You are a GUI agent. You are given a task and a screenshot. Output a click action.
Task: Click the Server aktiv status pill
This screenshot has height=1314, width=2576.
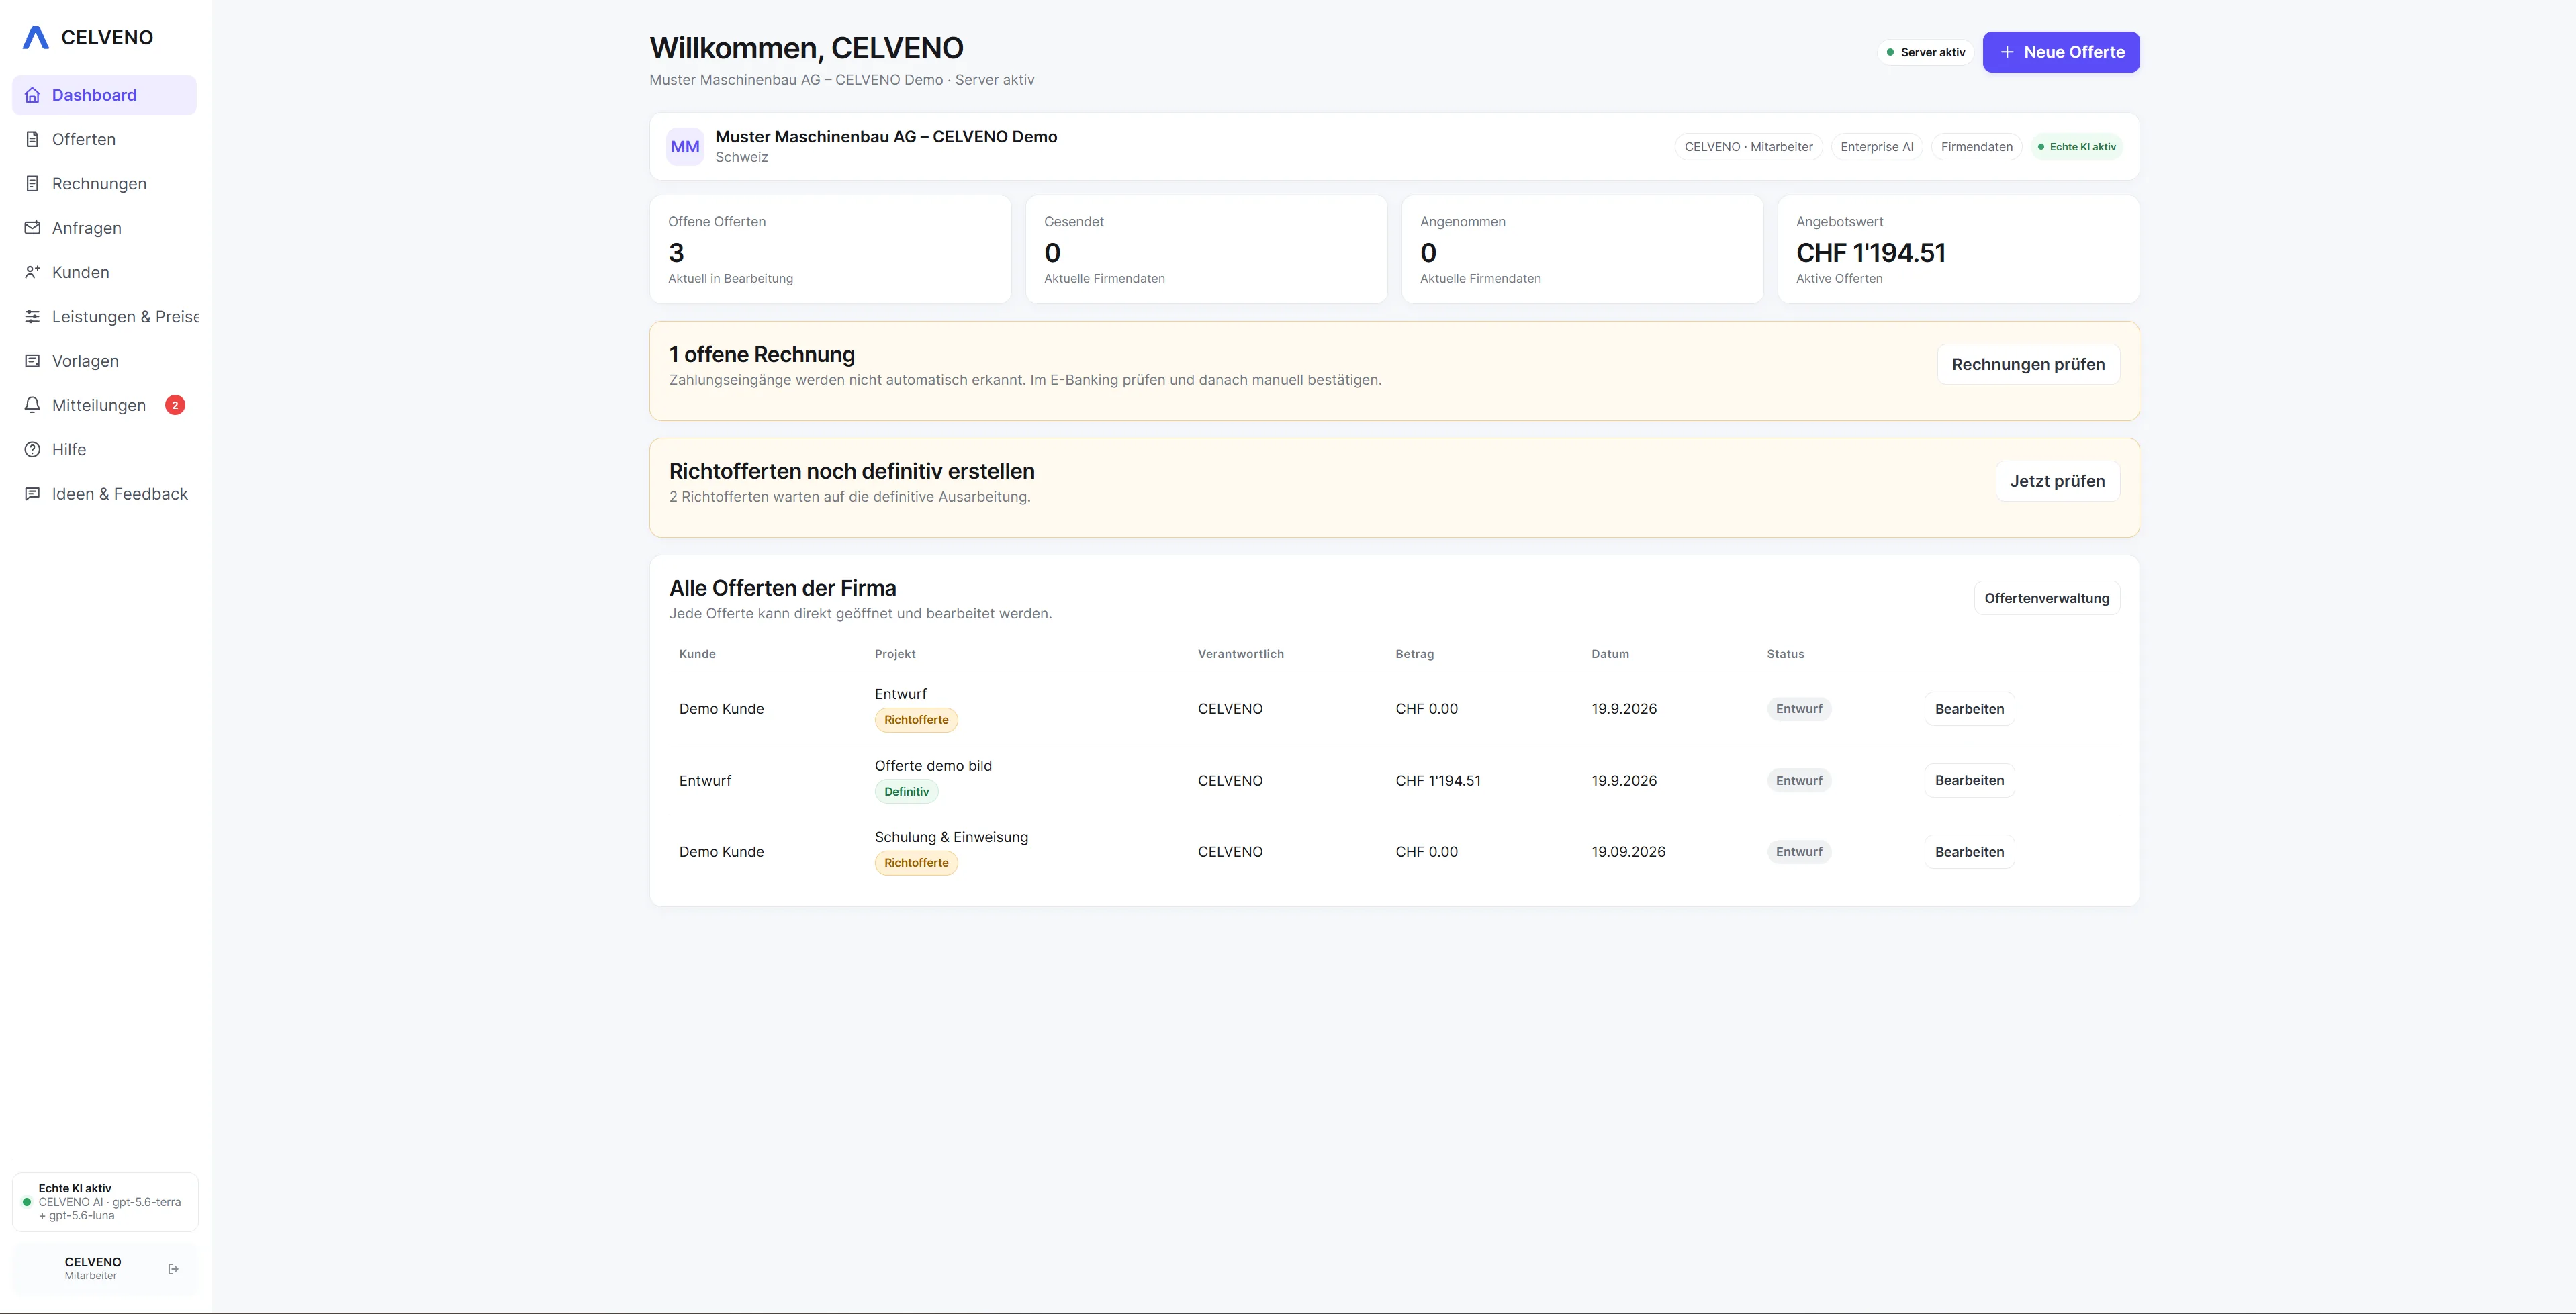click(x=1925, y=52)
